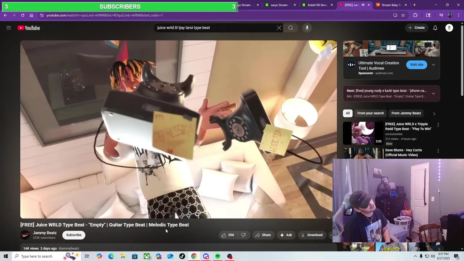Open the media controls icon in Chrome toolbar
Image resolution: width=464 pixels, height=261 pixels.
pyautogui.click(x=441, y=15)
